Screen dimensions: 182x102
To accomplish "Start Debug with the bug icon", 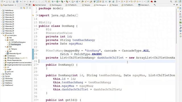I will click(53, 1).
